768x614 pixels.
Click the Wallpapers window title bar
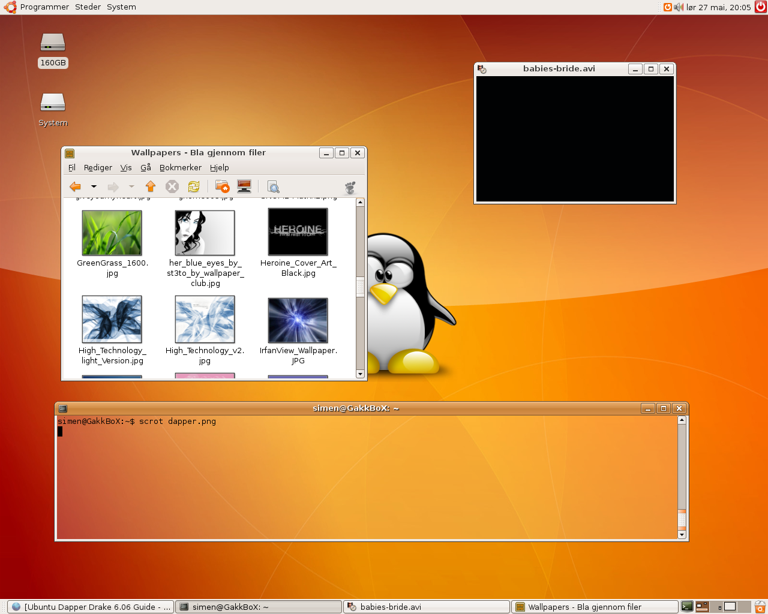pyautogui.click(x=198, y=153)
